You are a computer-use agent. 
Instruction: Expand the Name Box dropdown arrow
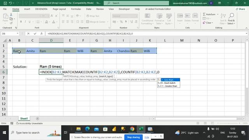tap(18, 33)
